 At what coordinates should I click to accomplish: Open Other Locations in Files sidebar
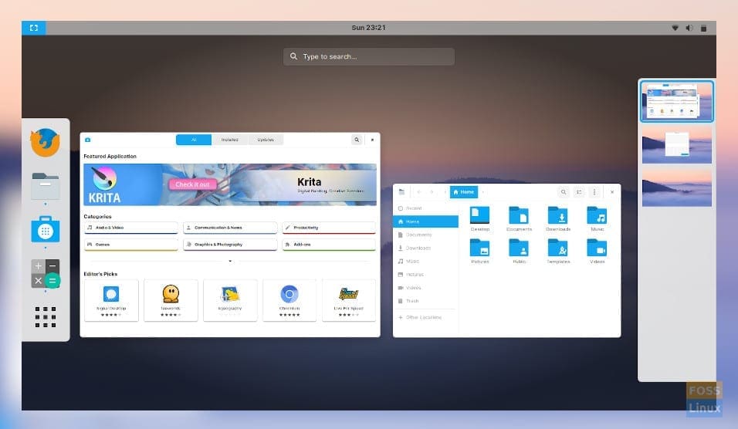pos(425,318)
